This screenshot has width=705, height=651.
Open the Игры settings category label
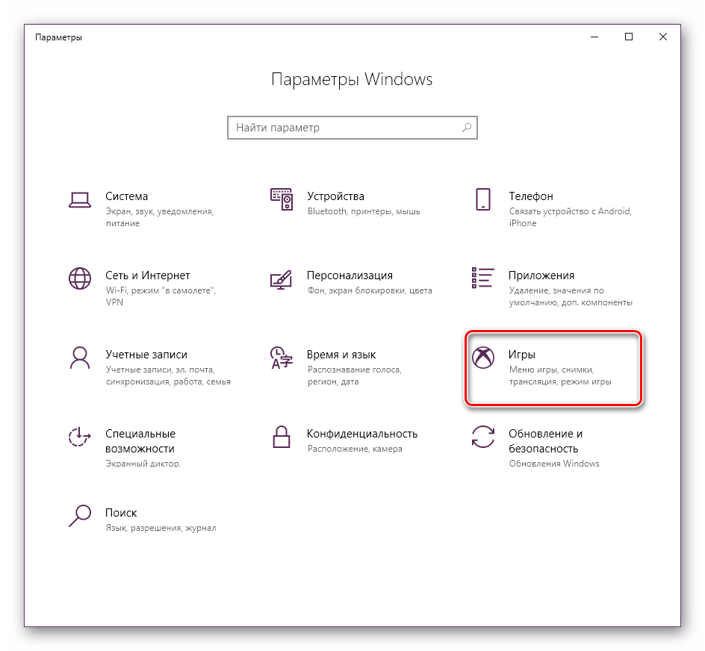point(522,355)
